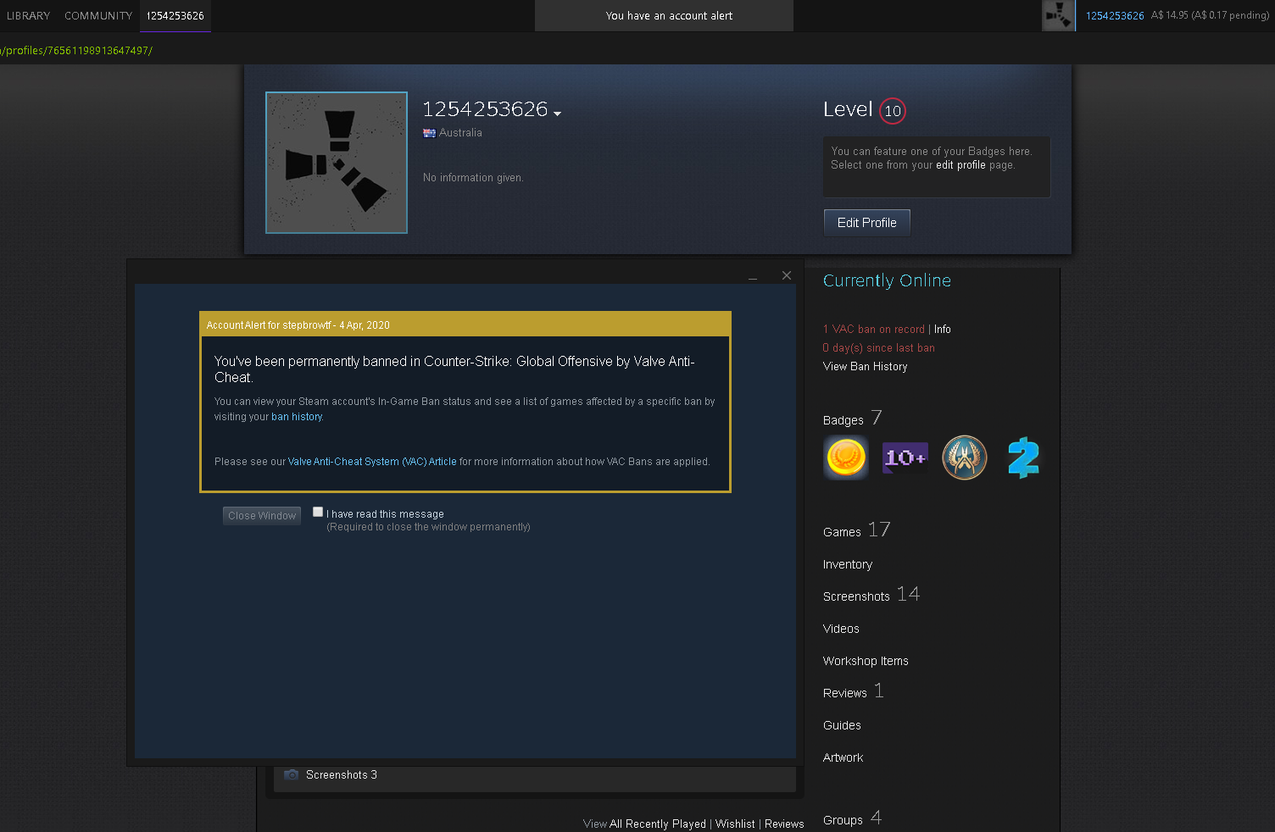This screenshot has width=1275, height=832.
Task: Click the profile URL in address bar
Action: point(76,51)
